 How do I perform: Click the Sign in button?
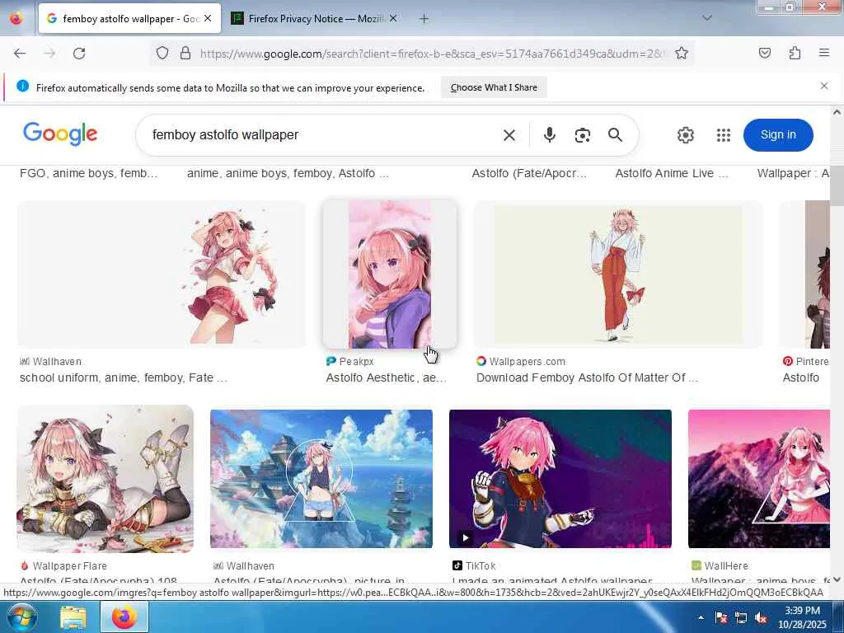tap(778, 134)
